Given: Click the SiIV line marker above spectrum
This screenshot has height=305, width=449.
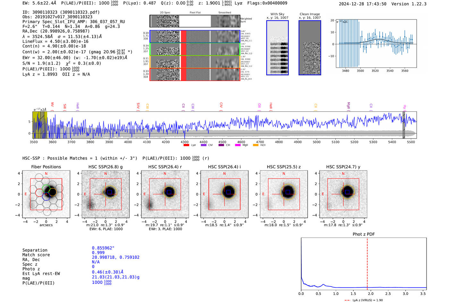Looking at the screenshot, I should pyautogui.click(x=138, y=106).
